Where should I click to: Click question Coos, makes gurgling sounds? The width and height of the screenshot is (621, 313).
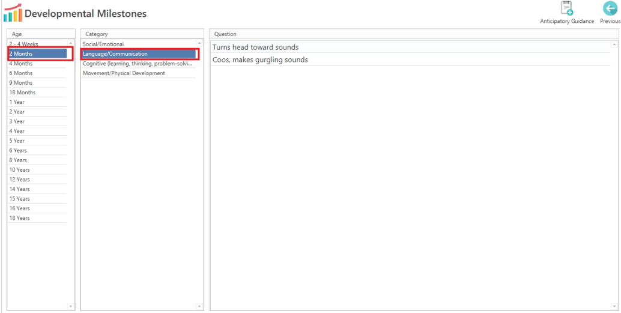[411, 59]
